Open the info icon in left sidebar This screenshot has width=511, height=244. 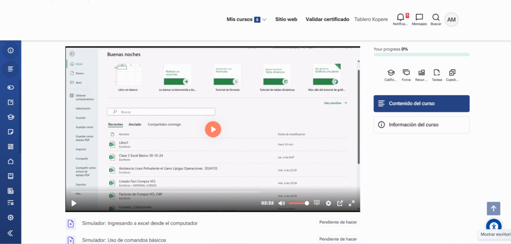point(11,50)
